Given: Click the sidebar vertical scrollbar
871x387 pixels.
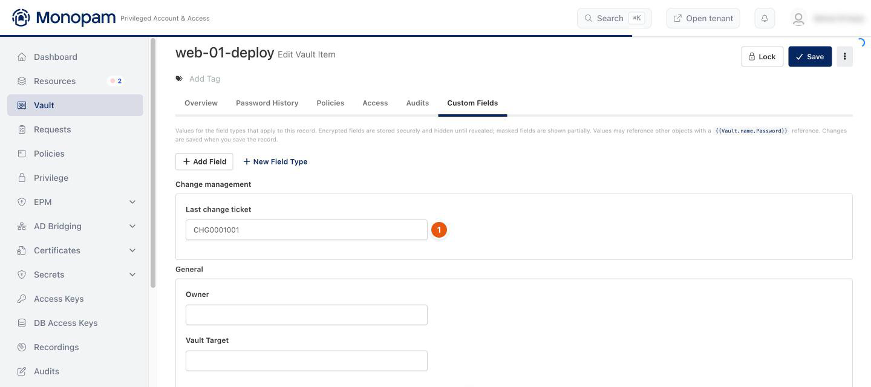Looking at the screenshot, I should (x=153, y=163).
